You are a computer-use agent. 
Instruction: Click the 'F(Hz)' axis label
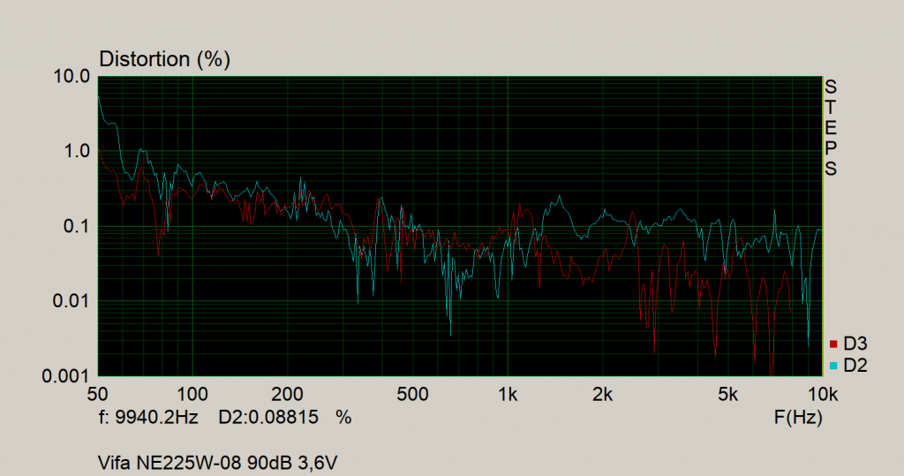(x=798, y=417)
